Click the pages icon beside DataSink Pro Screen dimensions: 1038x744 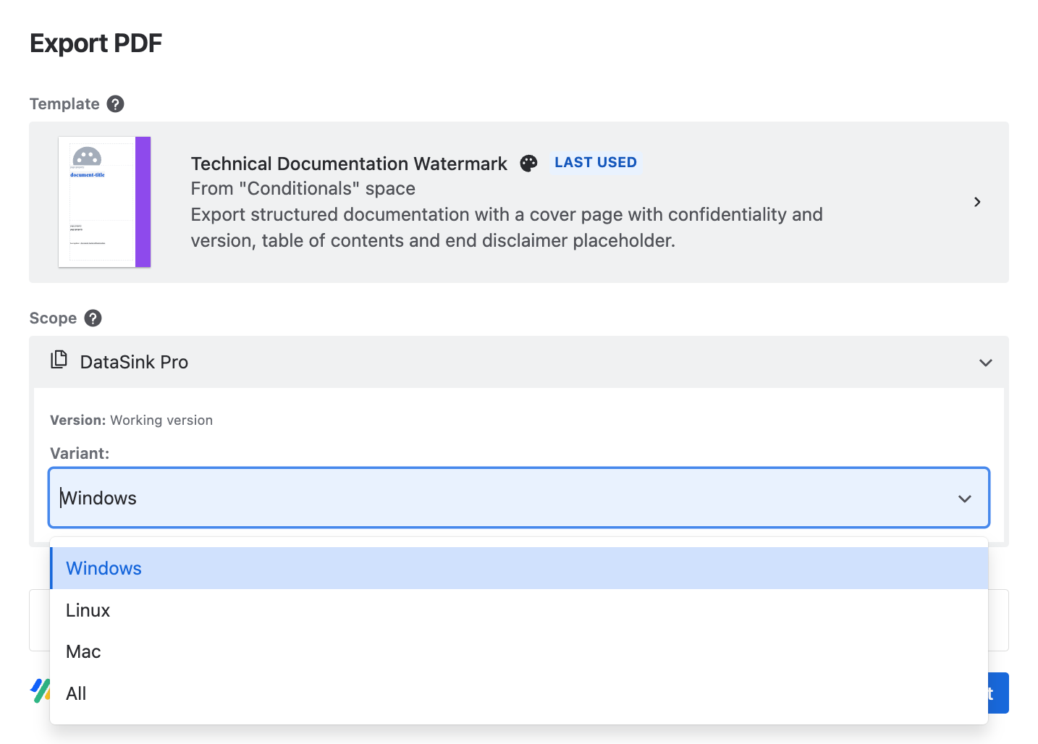tap(59, 359)
